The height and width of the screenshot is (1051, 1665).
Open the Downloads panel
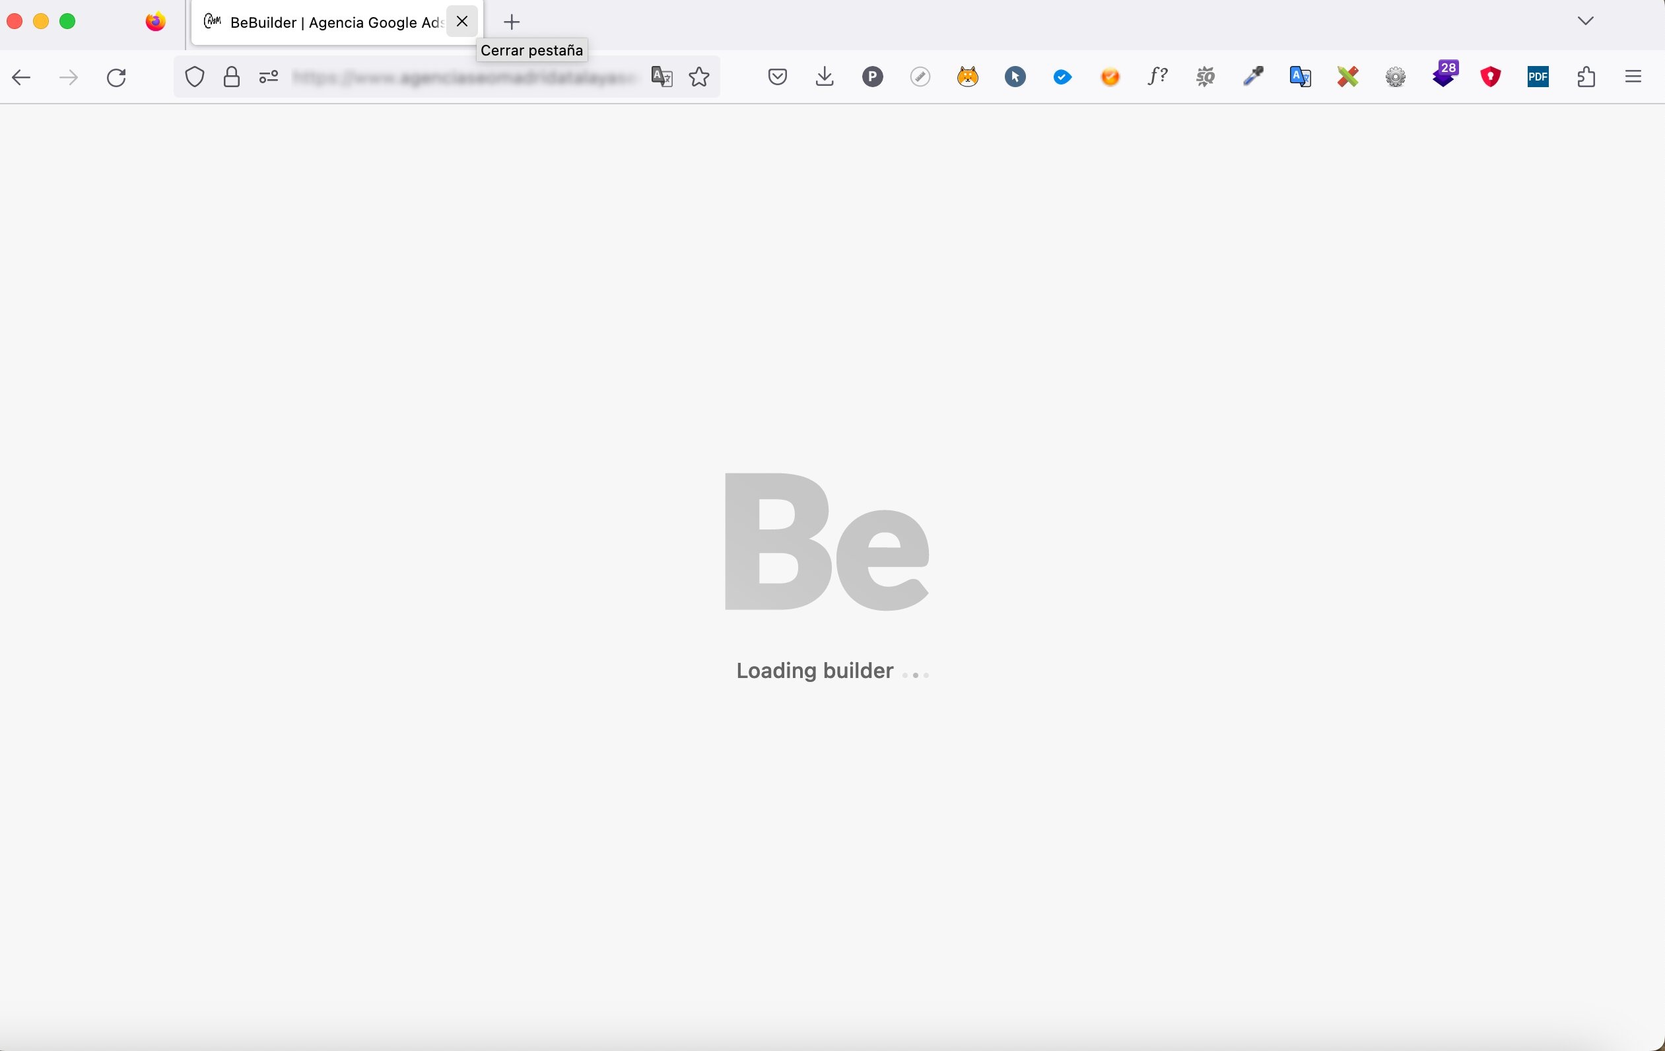click(824, 77)
